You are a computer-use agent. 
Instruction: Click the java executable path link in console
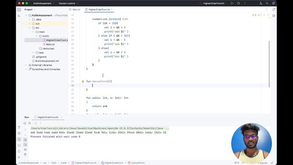(100, 128)
